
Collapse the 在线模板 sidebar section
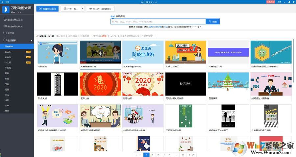pos(32,40)
